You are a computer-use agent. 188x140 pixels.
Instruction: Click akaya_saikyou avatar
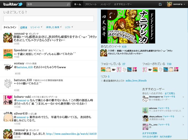145,118
